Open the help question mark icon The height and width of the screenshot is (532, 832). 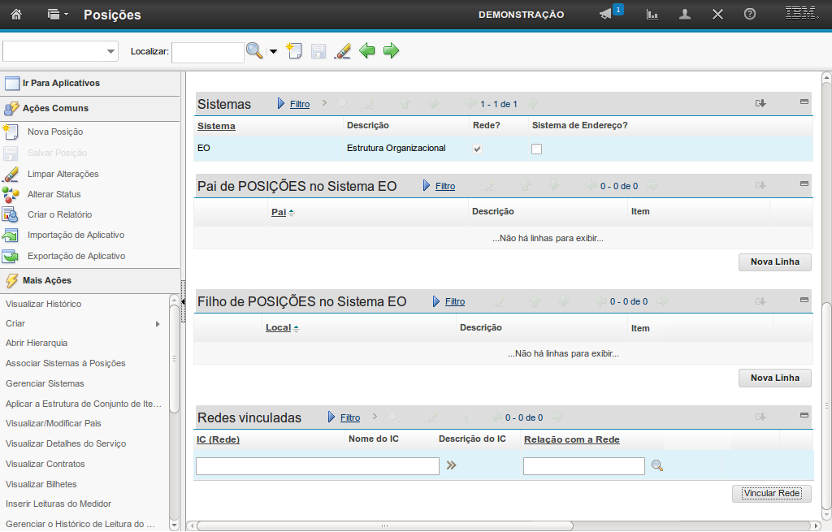click(750, 15)
